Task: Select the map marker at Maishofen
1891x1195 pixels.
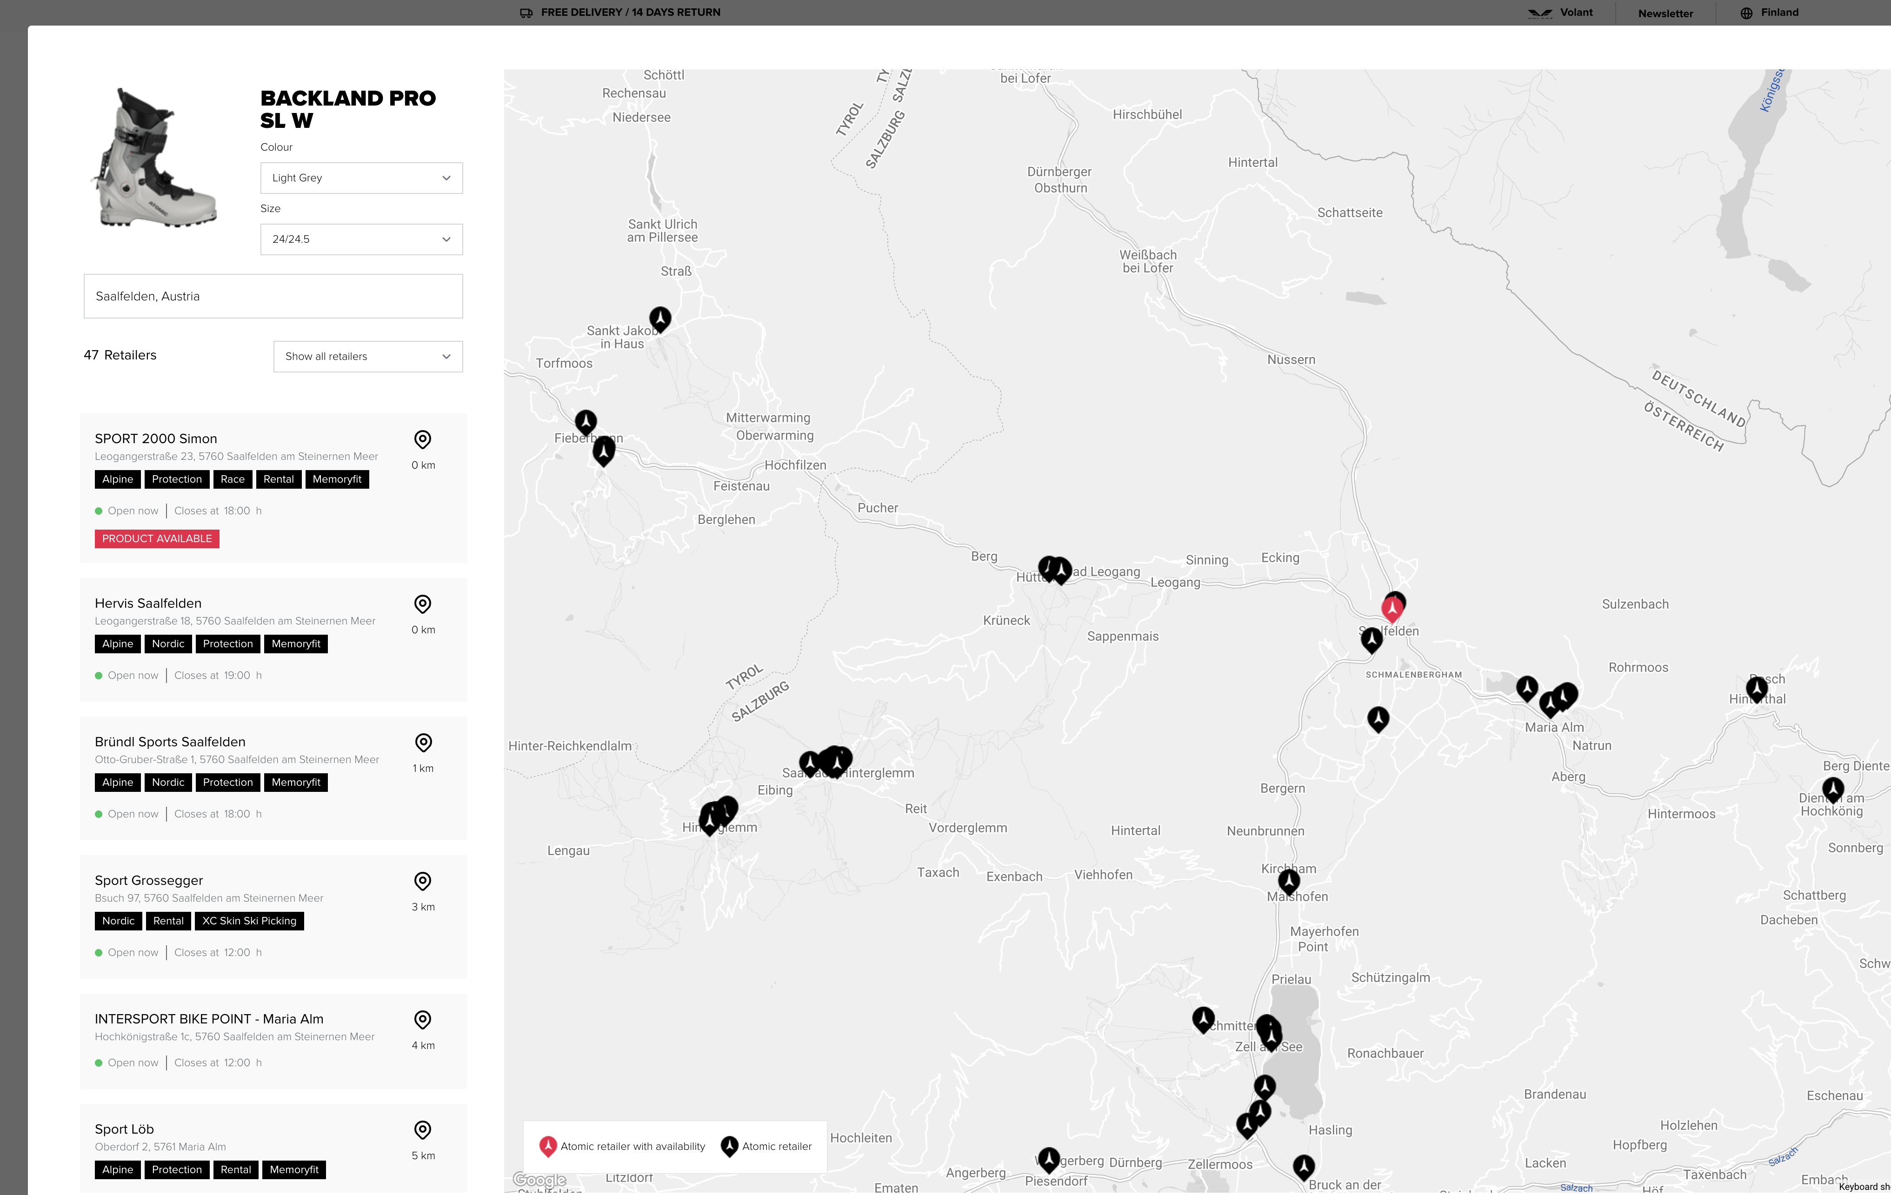Action: coord(1289,881)
